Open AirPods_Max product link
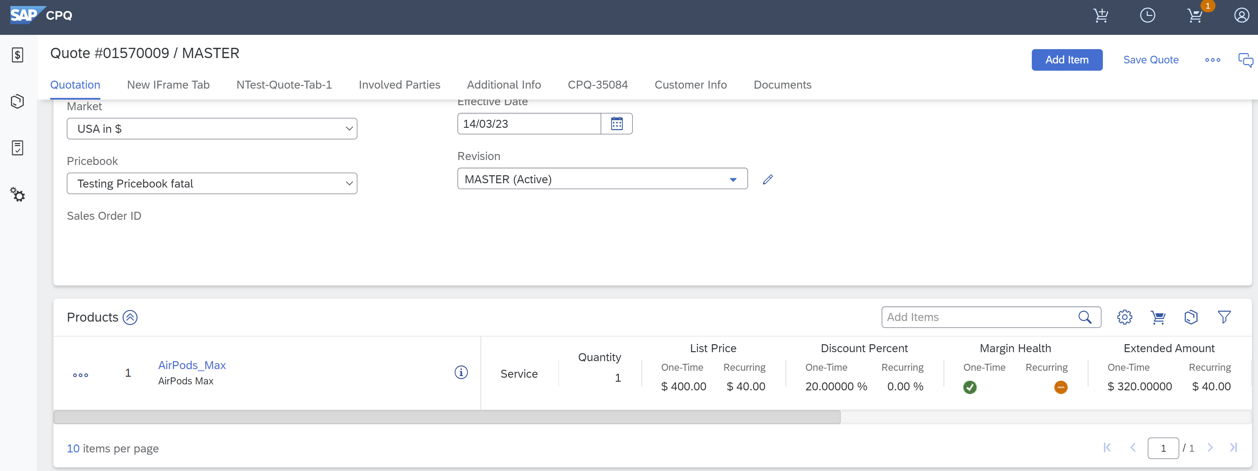1258x471 pixels. point(192,365)
